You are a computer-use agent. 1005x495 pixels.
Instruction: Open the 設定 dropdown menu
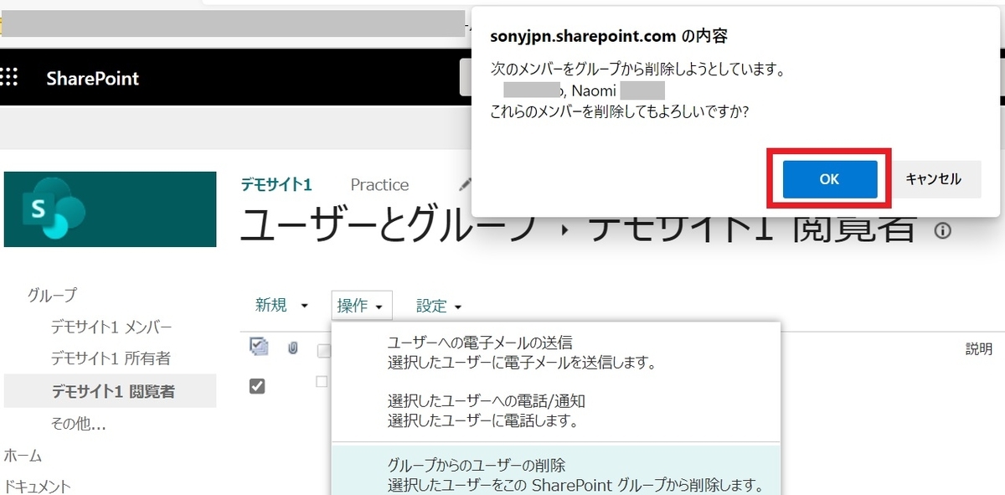pyautogui.click(x=440, y=307)
